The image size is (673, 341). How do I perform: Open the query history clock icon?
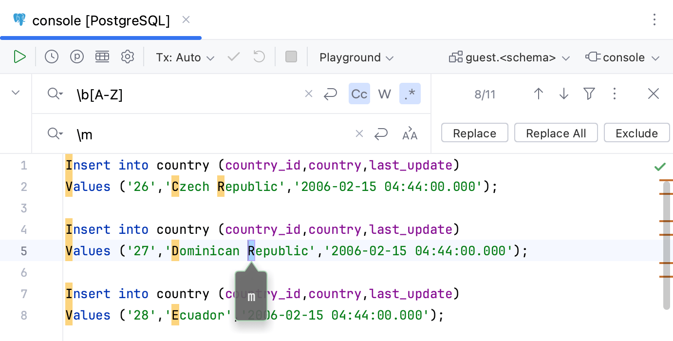click(x=52, y=57)
